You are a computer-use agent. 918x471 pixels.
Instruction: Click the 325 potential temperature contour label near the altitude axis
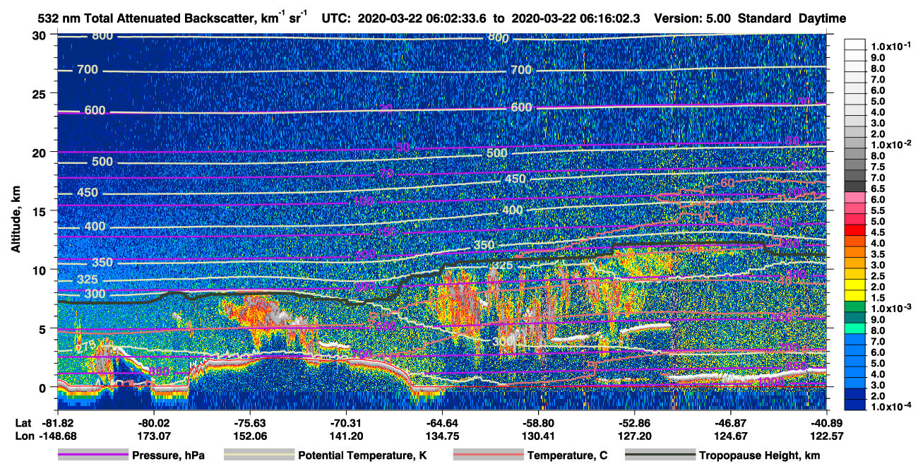click(x=88, y=280)
